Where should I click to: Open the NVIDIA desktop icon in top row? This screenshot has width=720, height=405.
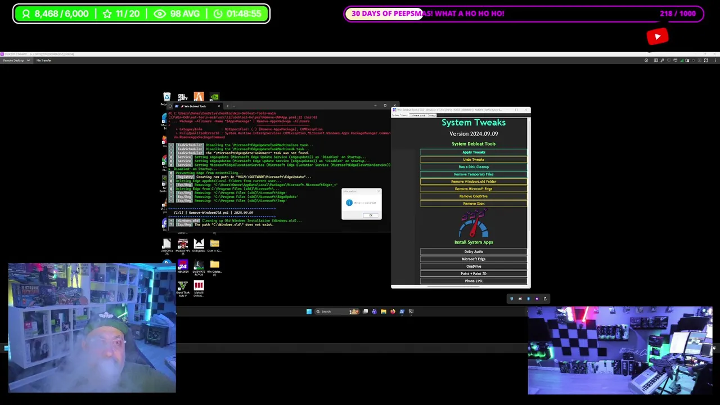coord(214,97)
